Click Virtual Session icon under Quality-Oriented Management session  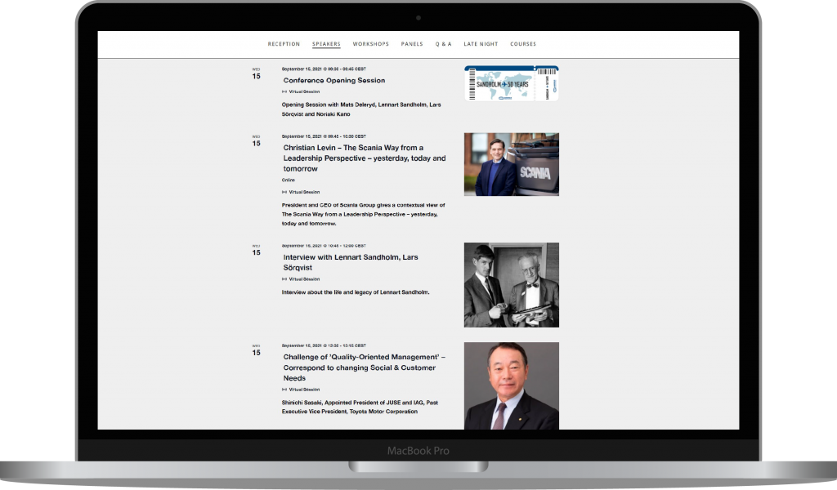(x=284, y=390)
